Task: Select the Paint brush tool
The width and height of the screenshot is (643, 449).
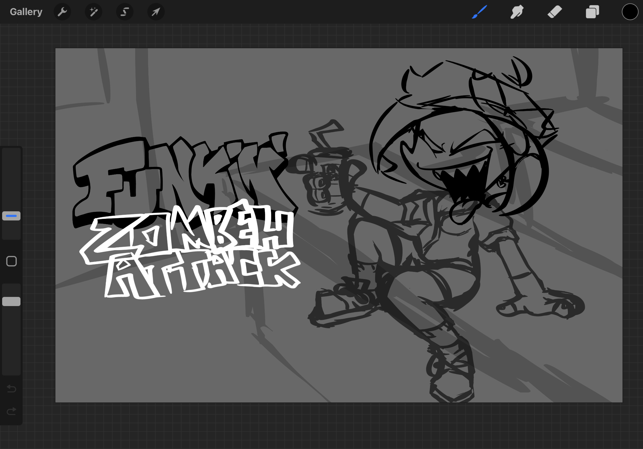Action: (x=480, y=12)
